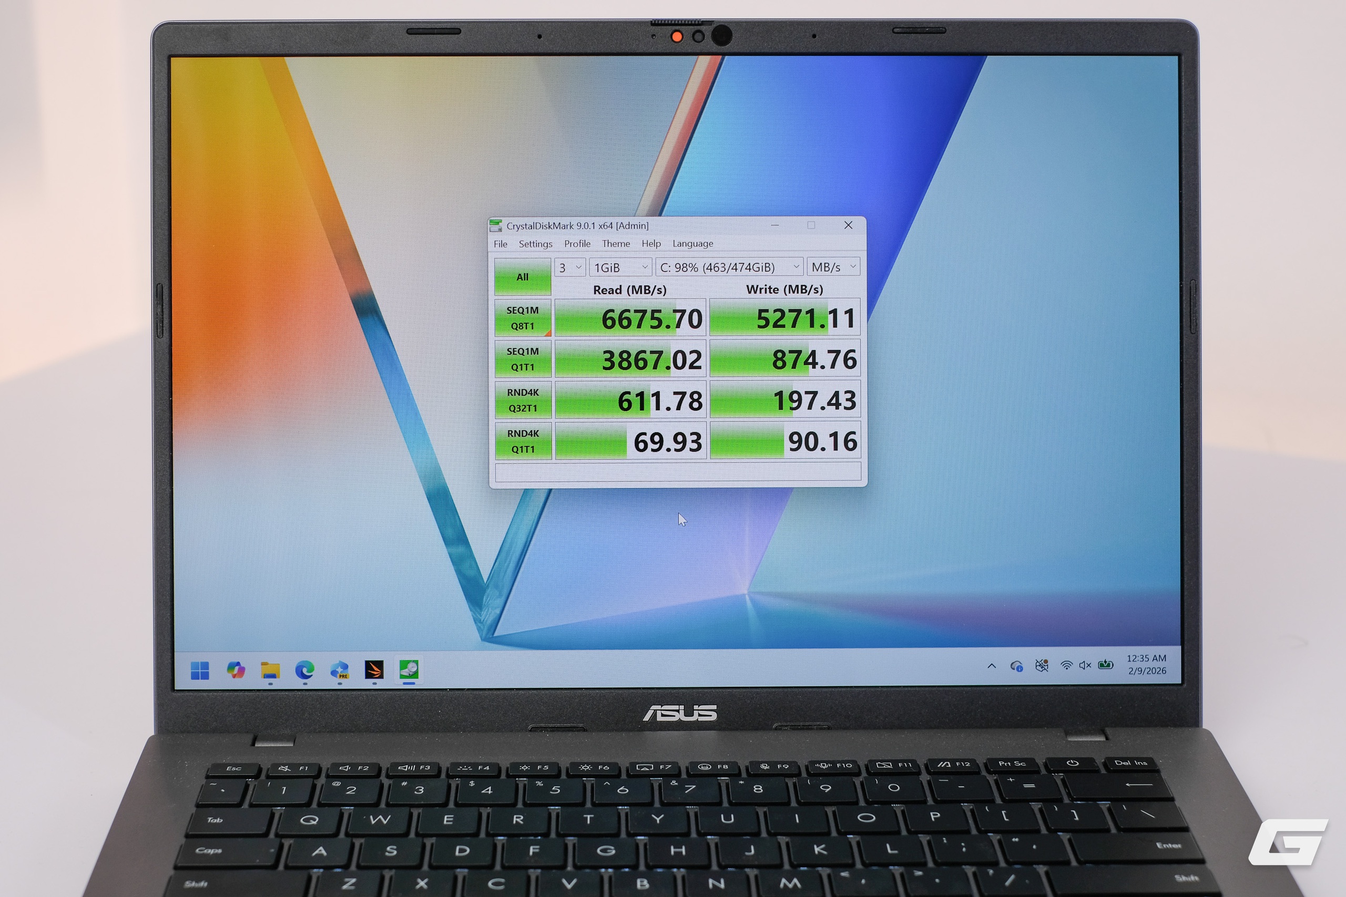Open Wi-Fi settings from the system tray
Screen dimensions: 1346x897
[x=1066, y=665]
